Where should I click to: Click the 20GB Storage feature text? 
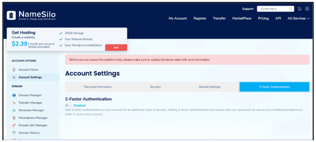74,33
